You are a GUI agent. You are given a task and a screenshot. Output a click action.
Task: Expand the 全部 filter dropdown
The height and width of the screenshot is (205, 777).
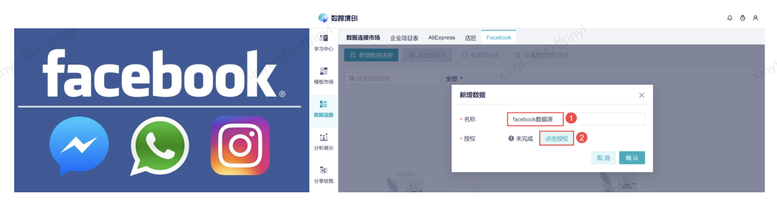[x=454, y=79]
